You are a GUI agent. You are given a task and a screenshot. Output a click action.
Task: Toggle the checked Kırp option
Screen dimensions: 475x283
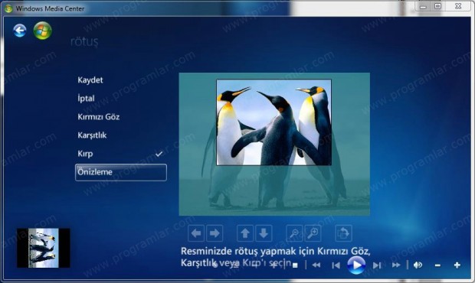121,154
